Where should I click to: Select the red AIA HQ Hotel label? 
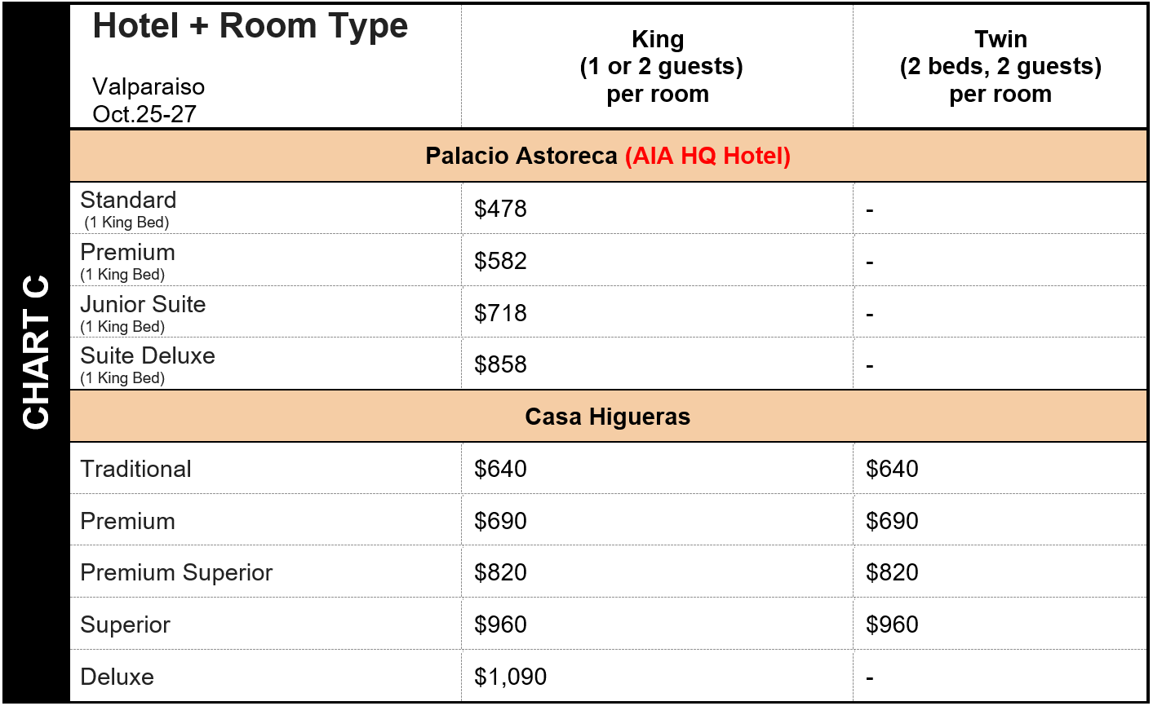tap(707, 156)
